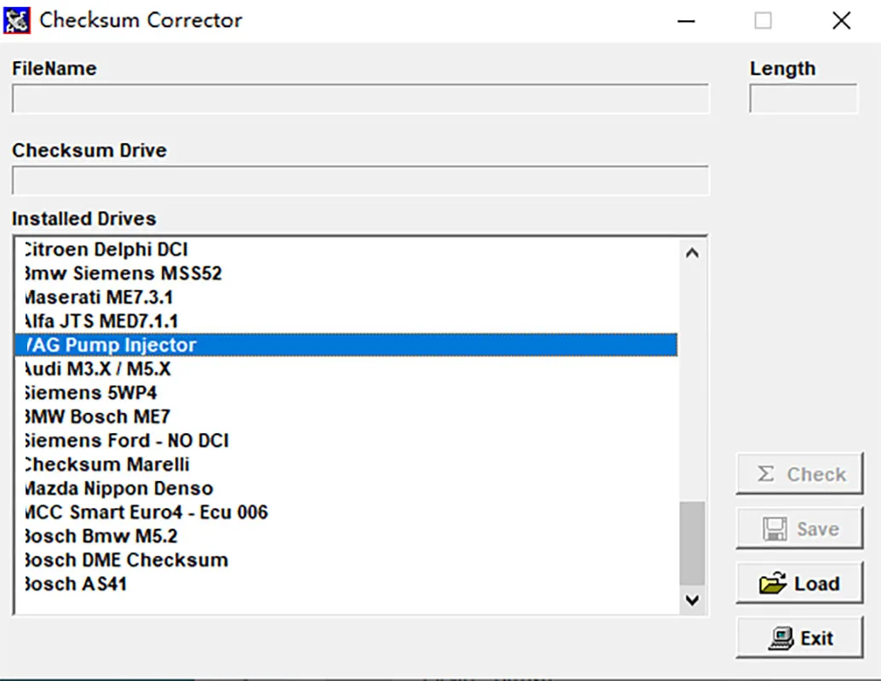The width and height of the screenshot is (881, 681).
Task: Select Siemens 5WP4 entry
Action: click(x=346, y=392)
